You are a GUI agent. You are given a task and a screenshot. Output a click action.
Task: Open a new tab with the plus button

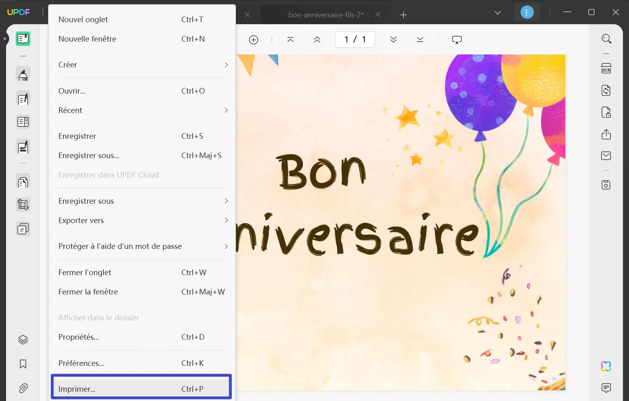pyautogui.click(x=403, y=15)
